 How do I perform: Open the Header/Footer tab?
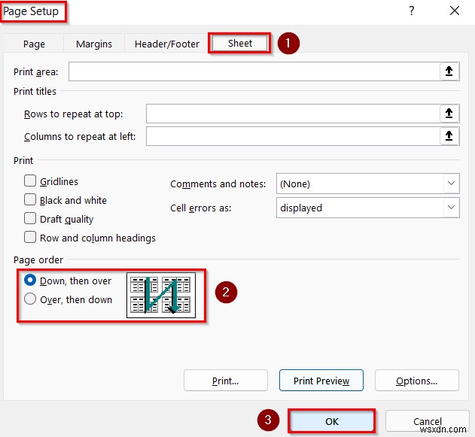pos(167,44)
